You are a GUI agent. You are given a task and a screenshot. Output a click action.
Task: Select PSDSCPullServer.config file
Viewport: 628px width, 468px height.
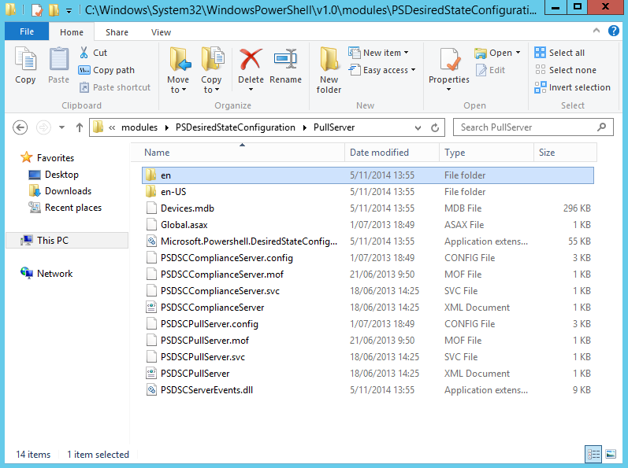click(368, 324)
